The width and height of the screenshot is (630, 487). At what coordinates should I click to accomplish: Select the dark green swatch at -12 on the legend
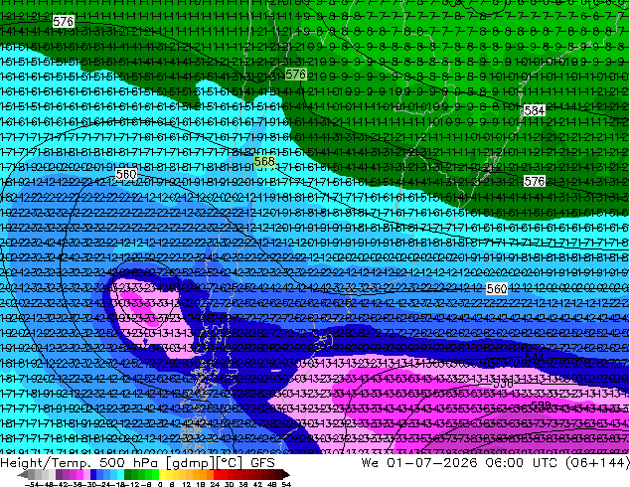pos(128,474)
